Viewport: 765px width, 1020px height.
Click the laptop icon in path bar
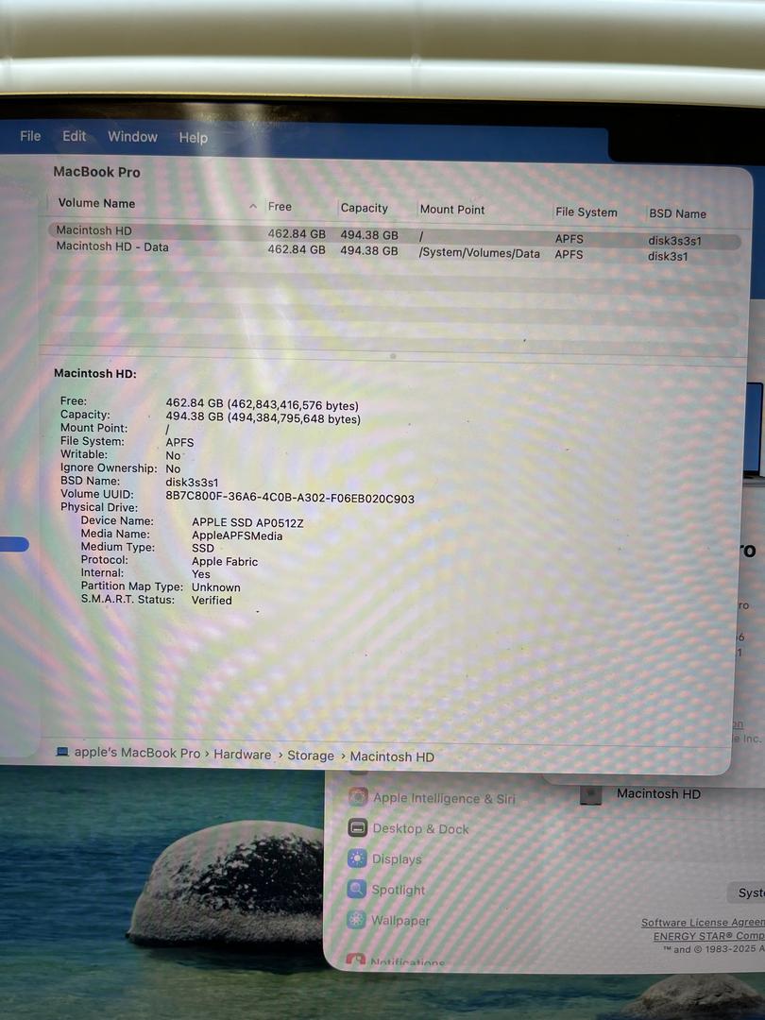(x=62, y=753)
